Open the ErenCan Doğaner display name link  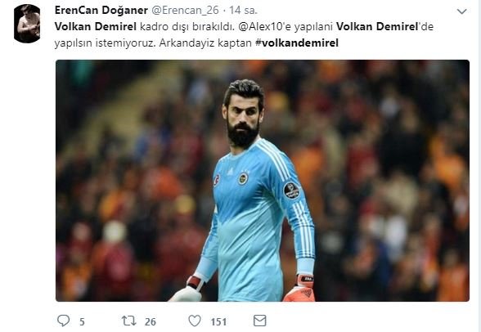pos(101,10)
